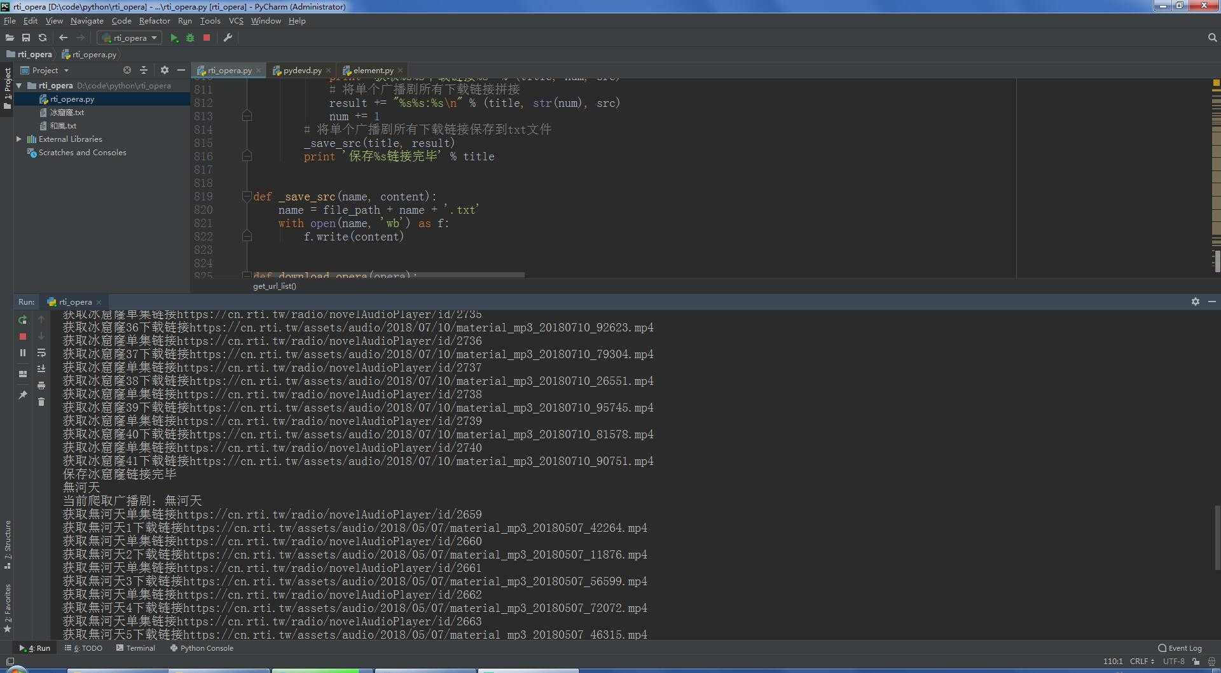Screen dimensions: 1221x673
Task: Synchronize files using refresh icon
Action: pos(43,38)
